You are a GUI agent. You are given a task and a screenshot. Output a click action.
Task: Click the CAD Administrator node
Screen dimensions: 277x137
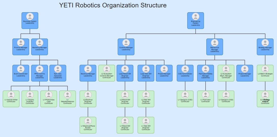tap(185, 73)
